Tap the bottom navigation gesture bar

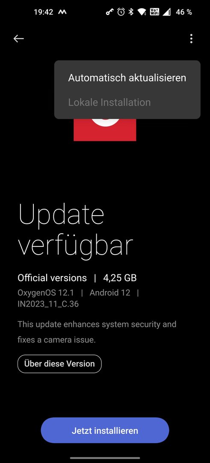coord(105,458)
